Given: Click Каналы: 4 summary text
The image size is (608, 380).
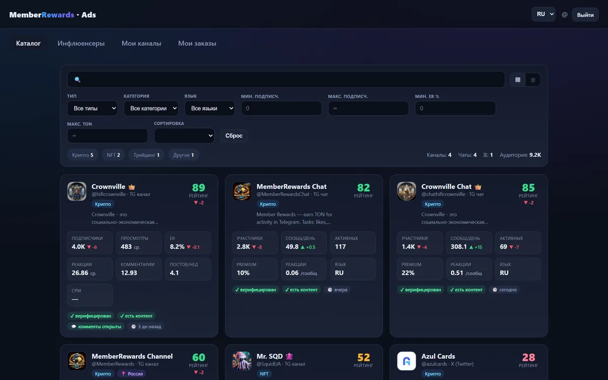Looking at the screenshot, I should (x=439, y=155).
